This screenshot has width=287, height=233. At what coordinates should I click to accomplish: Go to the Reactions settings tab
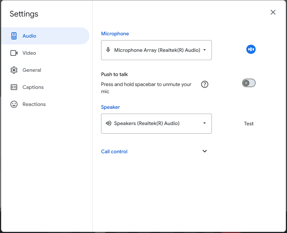click(34, 104)
